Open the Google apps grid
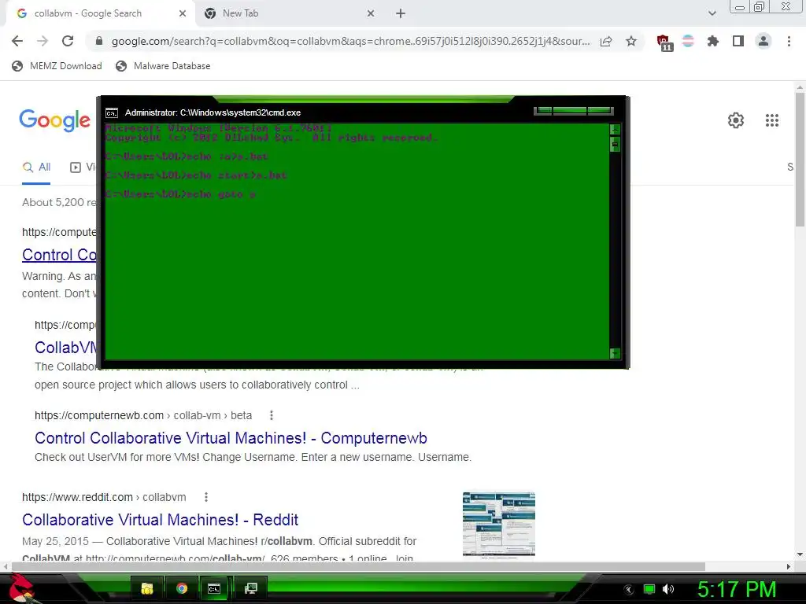 click(x=772, y=120)
